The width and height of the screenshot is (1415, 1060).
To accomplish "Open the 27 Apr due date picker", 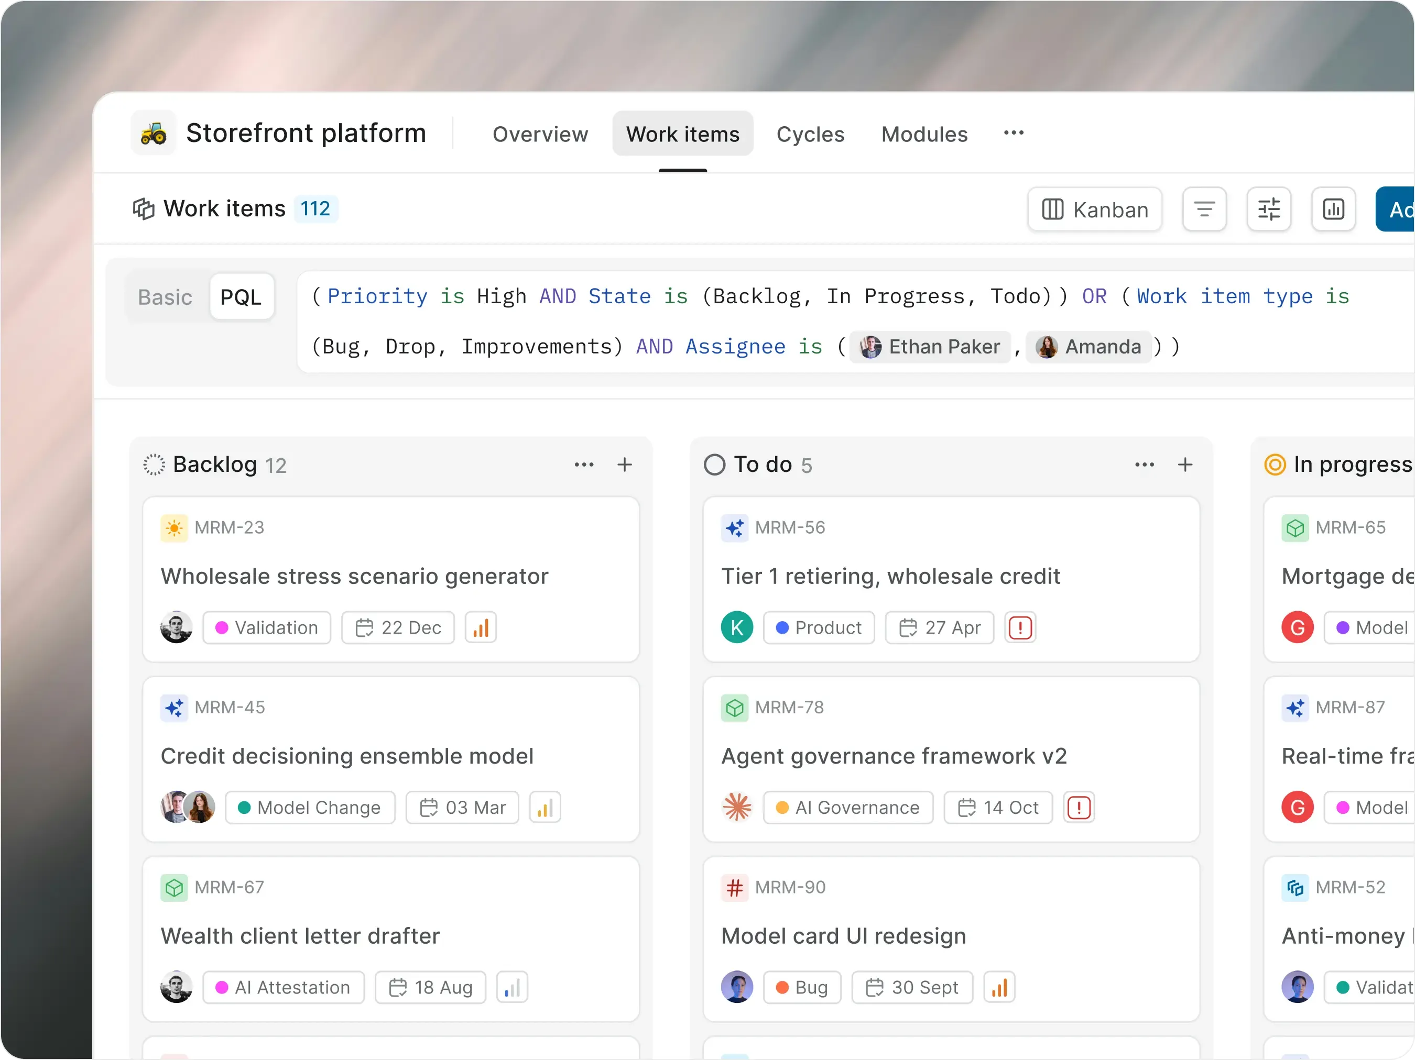I will click(x=940, y=628).
